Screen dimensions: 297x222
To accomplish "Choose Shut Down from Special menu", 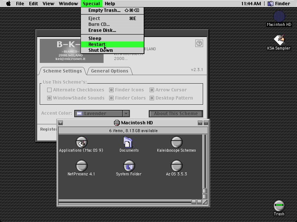I will coord(112,50).
